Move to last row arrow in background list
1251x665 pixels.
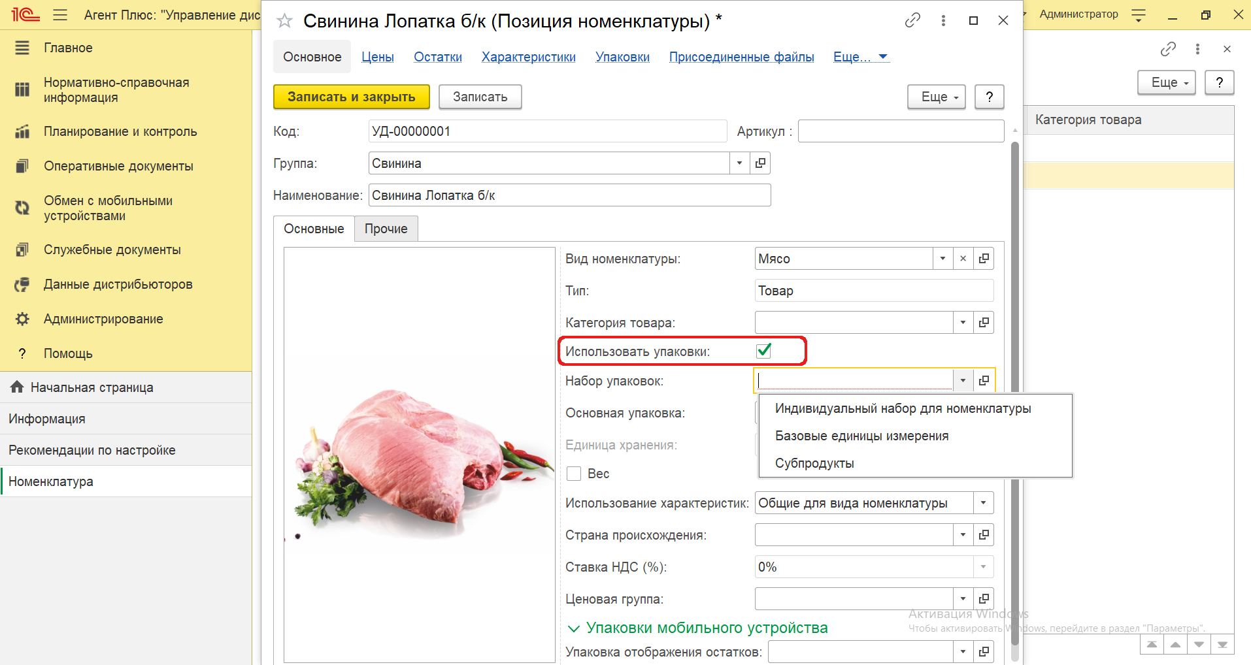point(1222,645)
